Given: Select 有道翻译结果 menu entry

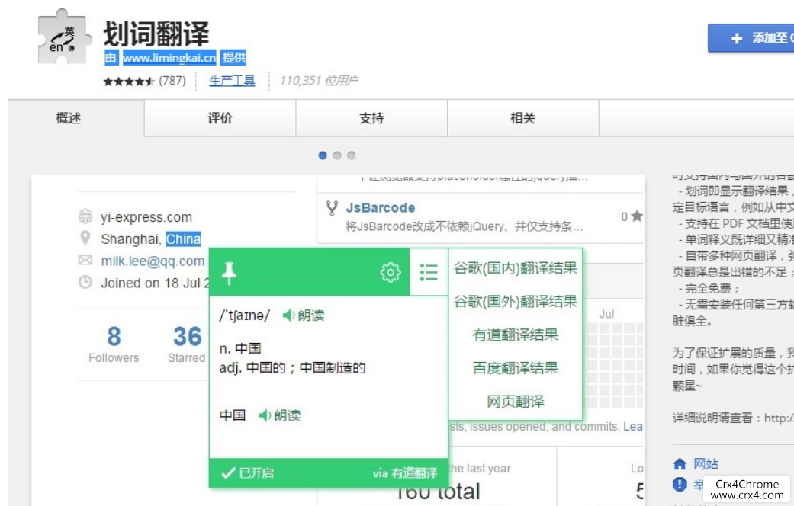Looking at the screenshot, I should [516, 335].
